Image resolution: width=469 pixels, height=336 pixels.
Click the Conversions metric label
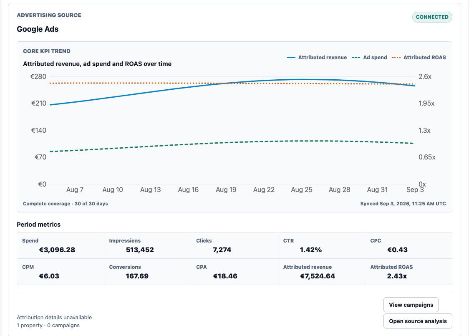[125, 267]
